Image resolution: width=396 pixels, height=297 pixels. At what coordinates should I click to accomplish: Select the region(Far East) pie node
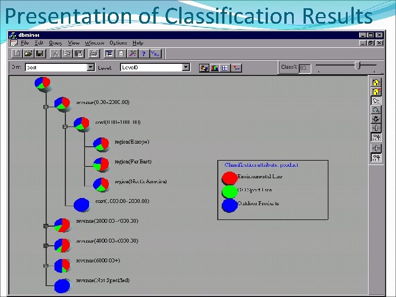click(101, 164)
